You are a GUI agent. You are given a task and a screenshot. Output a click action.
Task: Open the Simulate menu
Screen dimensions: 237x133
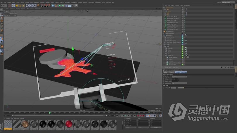pyautogui.click(x=42, y=2)
